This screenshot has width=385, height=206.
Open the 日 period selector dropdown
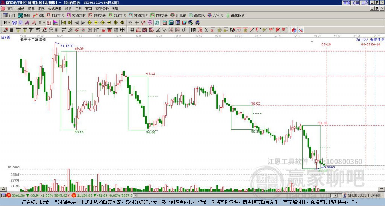[x=7, y=23]
